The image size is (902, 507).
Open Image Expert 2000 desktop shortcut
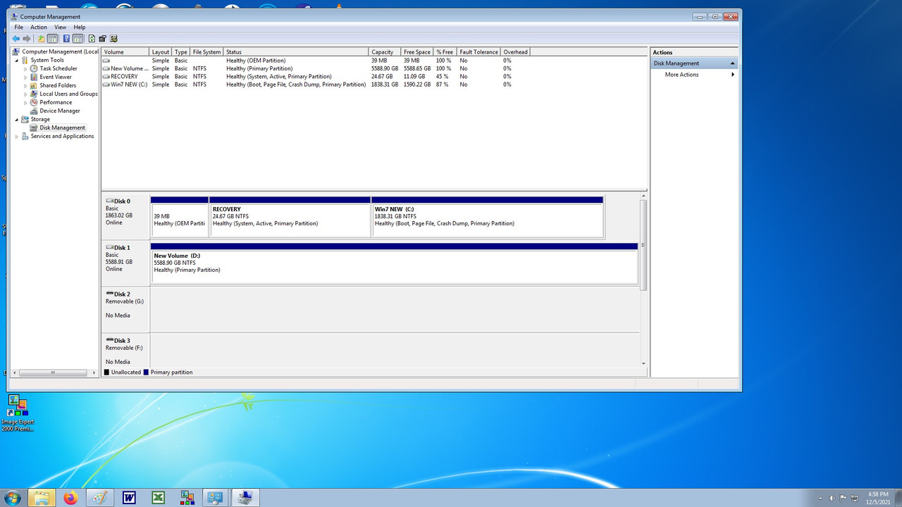[18, 414]
